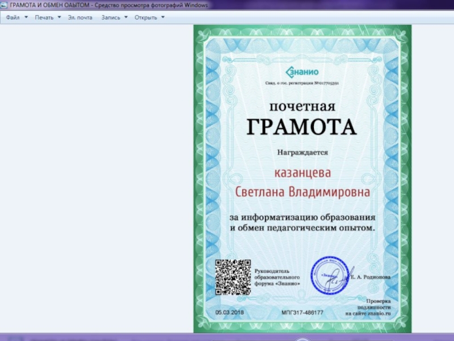Screen dimensions: 454x341
Task: Open the Запись menu
Action: 111,18
